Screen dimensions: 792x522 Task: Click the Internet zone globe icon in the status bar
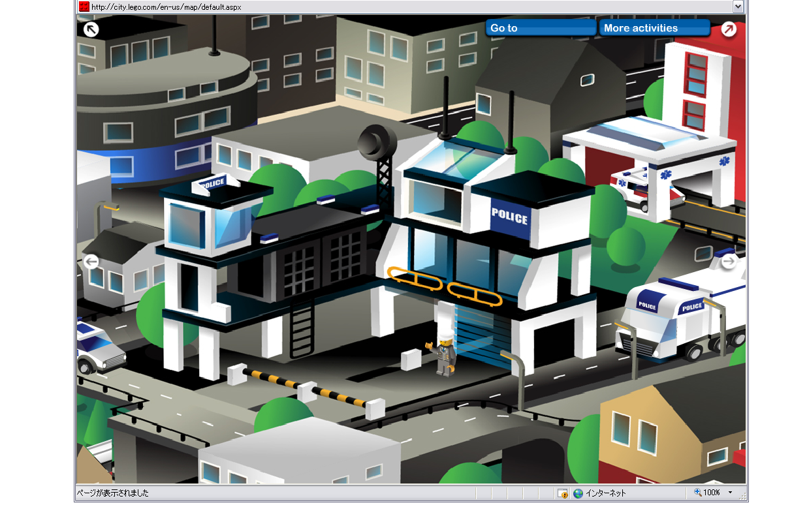pos(578,493)
